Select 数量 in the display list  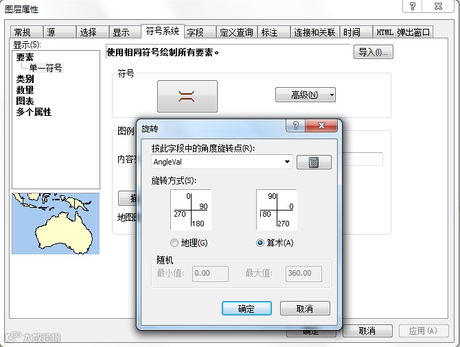click(25, 90)
